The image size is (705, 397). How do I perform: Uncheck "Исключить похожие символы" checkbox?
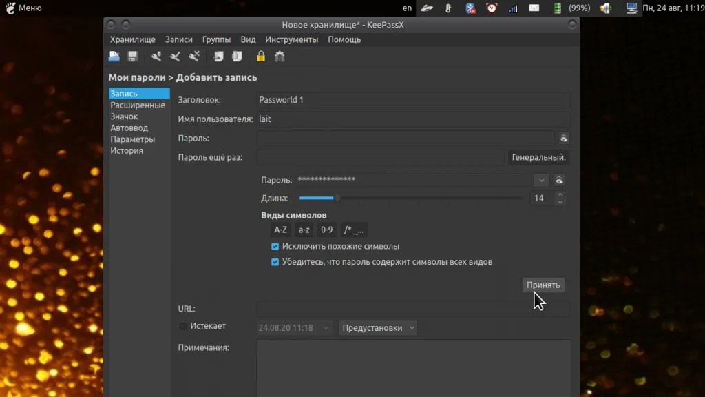pyautogui.click(x=275, y=247)
